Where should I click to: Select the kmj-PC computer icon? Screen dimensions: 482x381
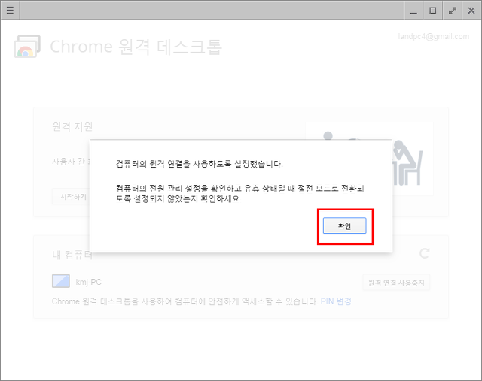[61, 281]
